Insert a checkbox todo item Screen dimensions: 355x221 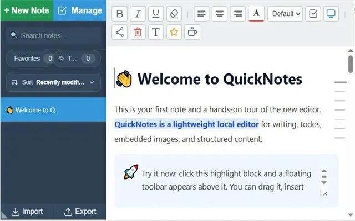[x=313, y=14]
